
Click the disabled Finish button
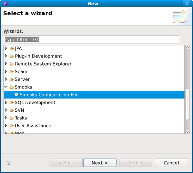(135, 163)
